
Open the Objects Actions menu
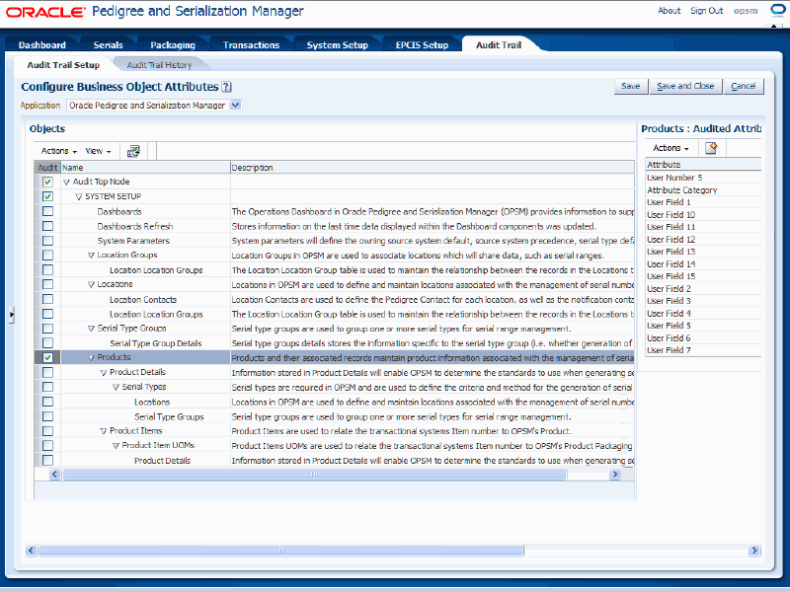[58, 151]
